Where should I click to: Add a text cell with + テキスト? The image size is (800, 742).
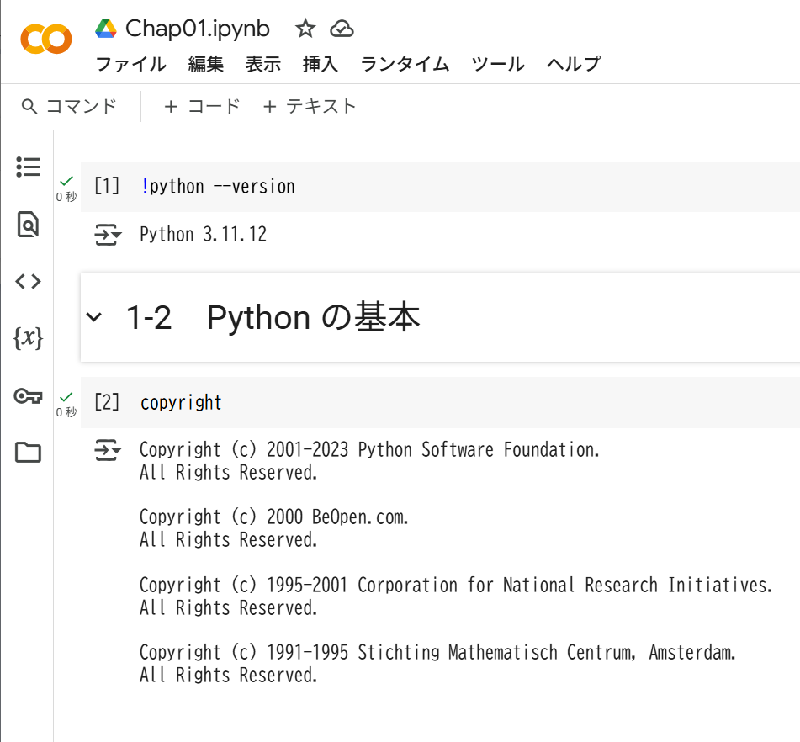310,106
